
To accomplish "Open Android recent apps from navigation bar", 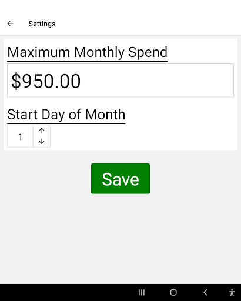I will [142, 292].
